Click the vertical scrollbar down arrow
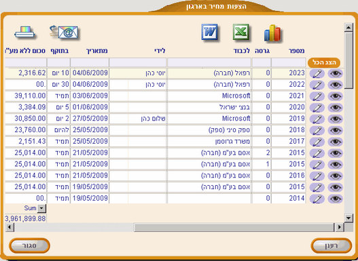 (x=348, y=218)
